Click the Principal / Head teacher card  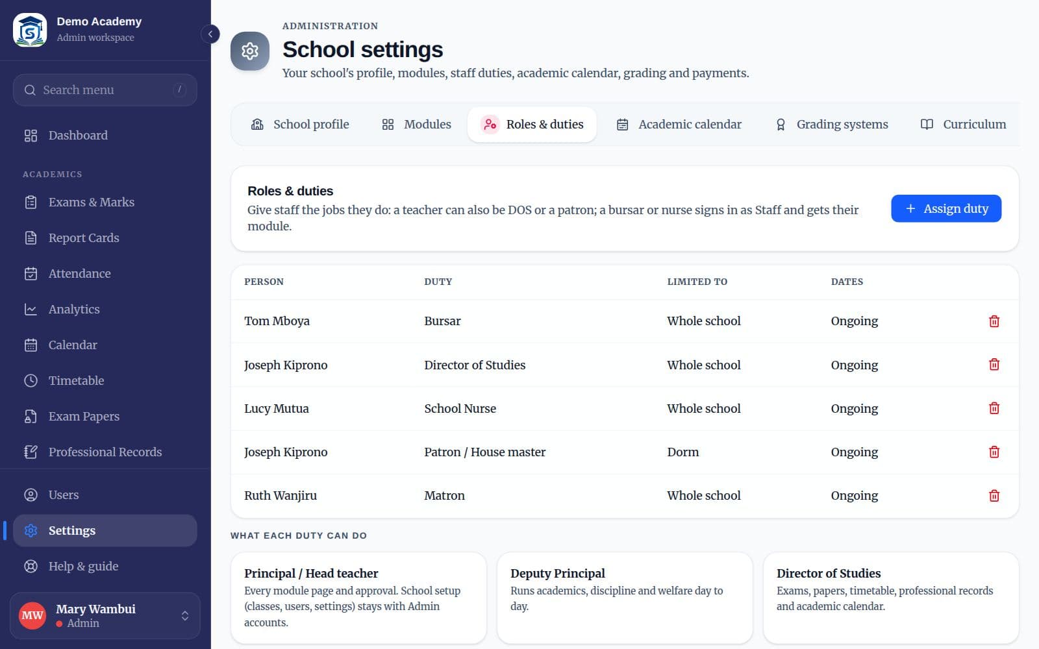(358, 598)
